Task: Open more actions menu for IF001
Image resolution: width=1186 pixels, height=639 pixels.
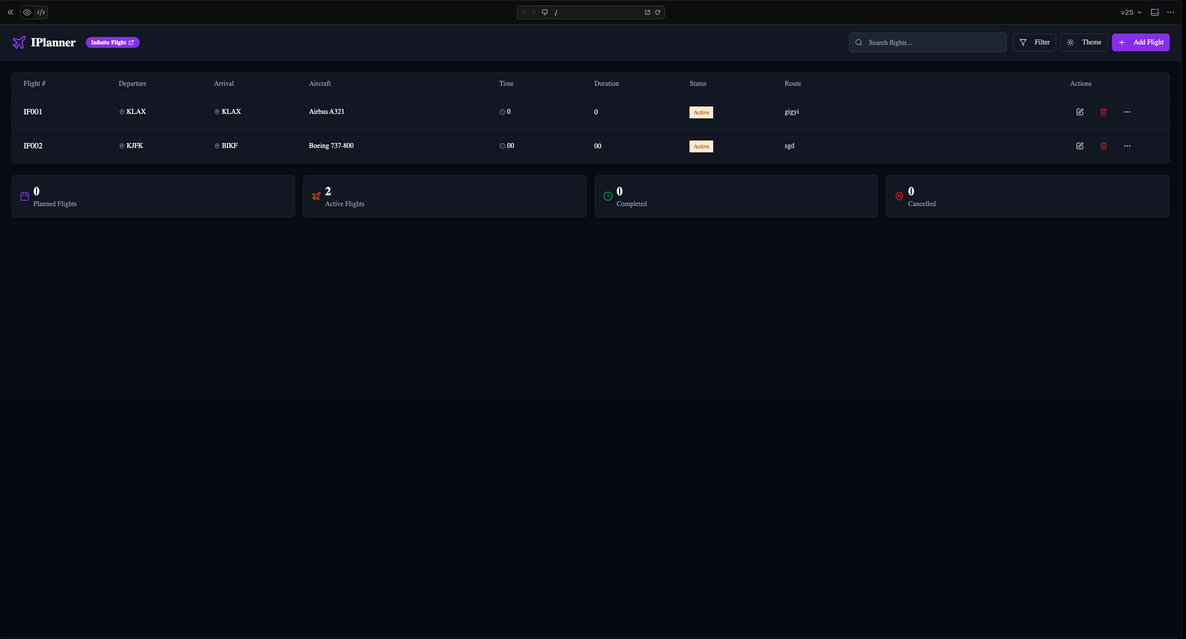Action: [1127, 112]
